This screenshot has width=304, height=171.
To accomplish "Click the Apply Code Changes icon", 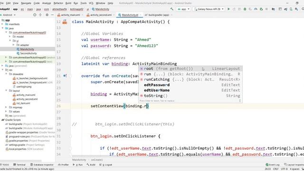I will (x=239, y=9).
